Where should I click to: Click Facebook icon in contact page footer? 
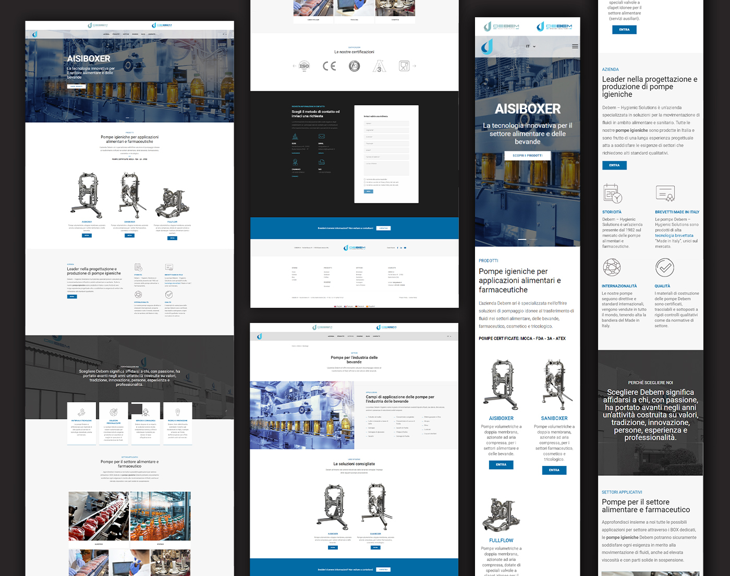click(x=397, y=248)
